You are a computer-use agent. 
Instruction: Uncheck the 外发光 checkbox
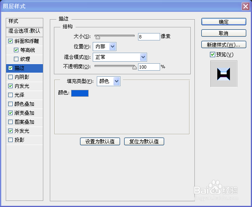[x=11, y=131]
